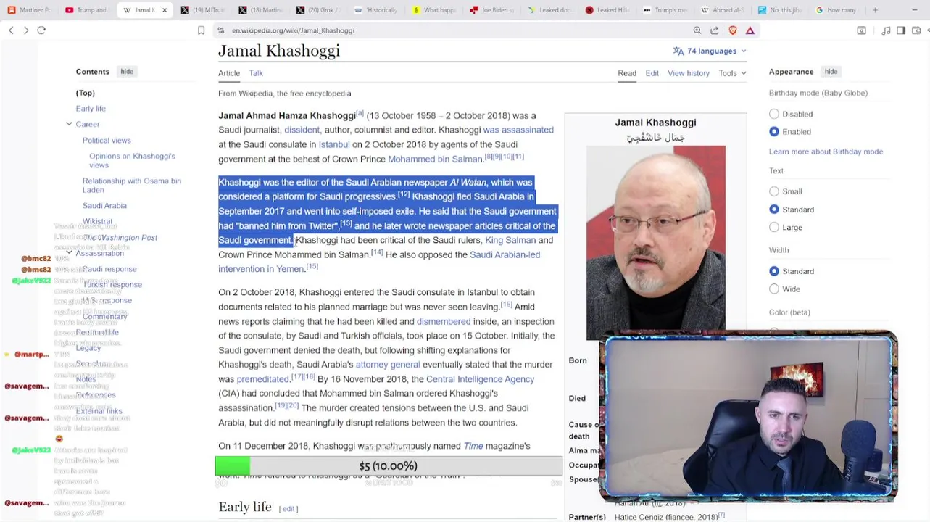Open Jamal Khashoggi infobox photo

click(655, 243)
